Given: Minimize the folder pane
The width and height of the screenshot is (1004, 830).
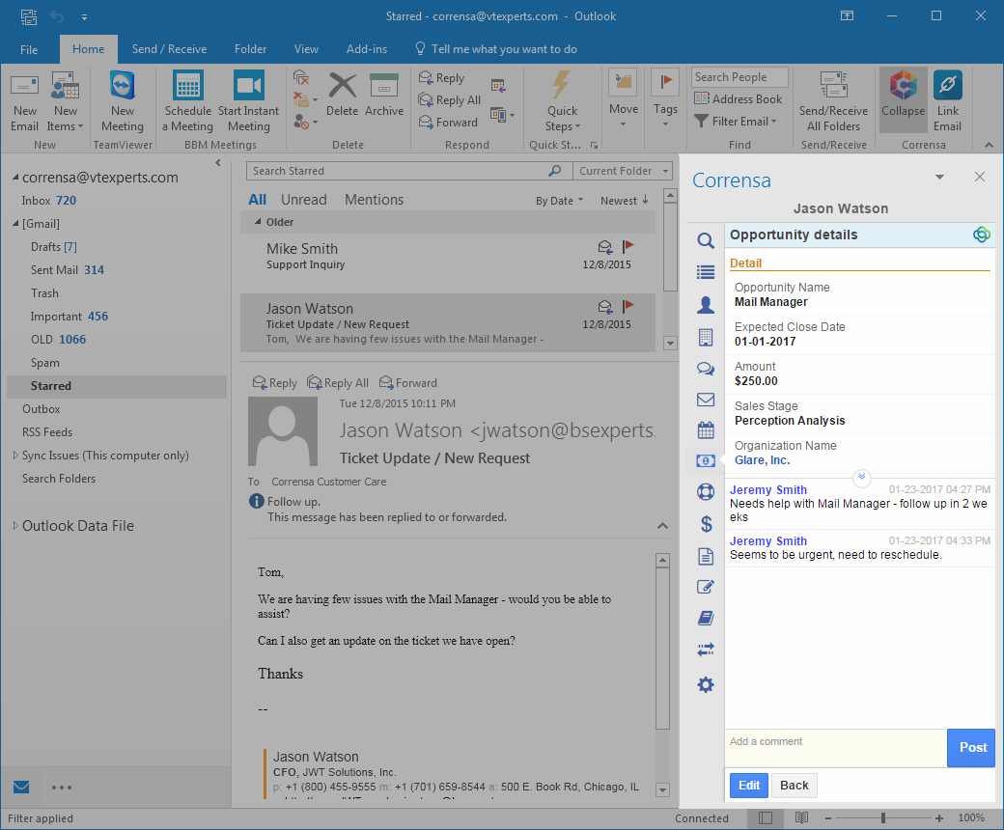Looking at the screenshot, I should [218, 163].
